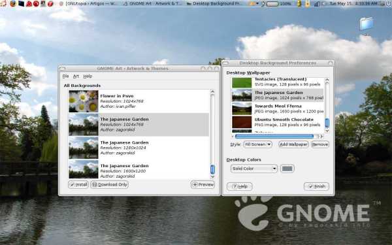
Task: Click "Resolution: 1600x1200" text
Action: click(x=123, y=171)
